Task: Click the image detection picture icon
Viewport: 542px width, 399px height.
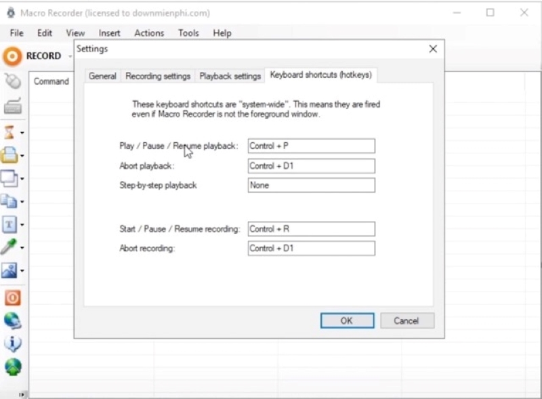Action: click(9, 270)
